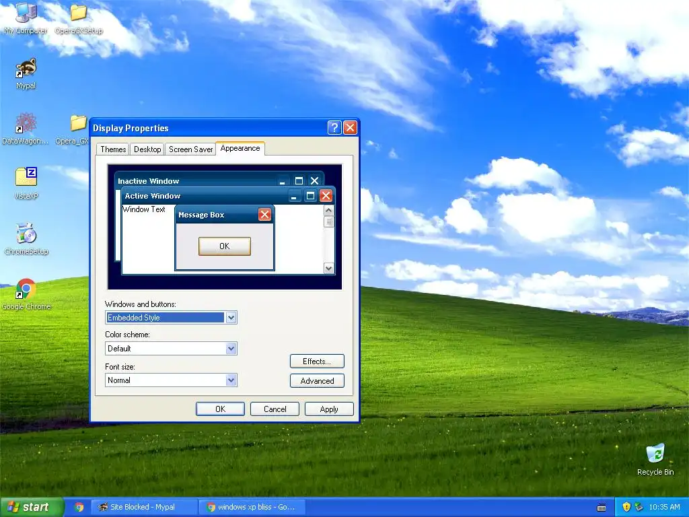Image resolution: width=689 pixels, height=517 pixels.
Task: Click the tray icon beside the clock
Action: point(639,507)
